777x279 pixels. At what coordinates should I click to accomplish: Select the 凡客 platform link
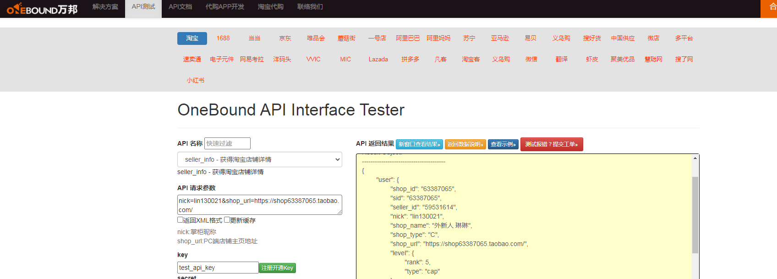click(x=441, y=60)
